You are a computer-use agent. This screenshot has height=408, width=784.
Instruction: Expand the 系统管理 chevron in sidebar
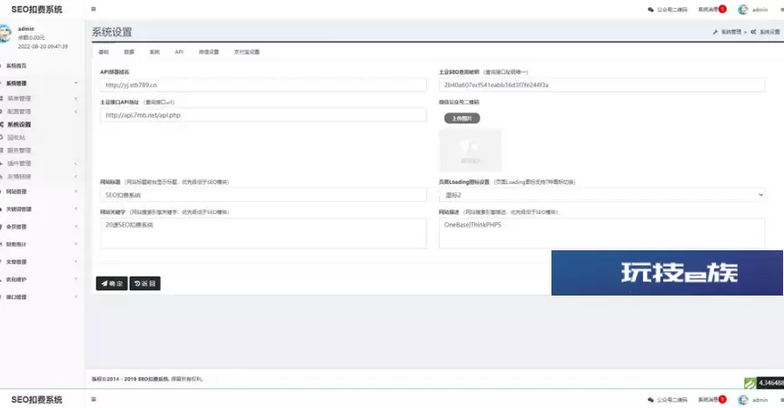[x=76, y=83]
